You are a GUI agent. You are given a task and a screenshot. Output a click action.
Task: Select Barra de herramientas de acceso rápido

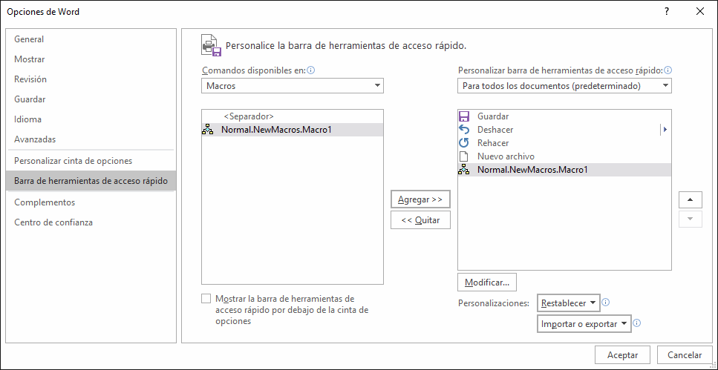click(x=91, y=181)
